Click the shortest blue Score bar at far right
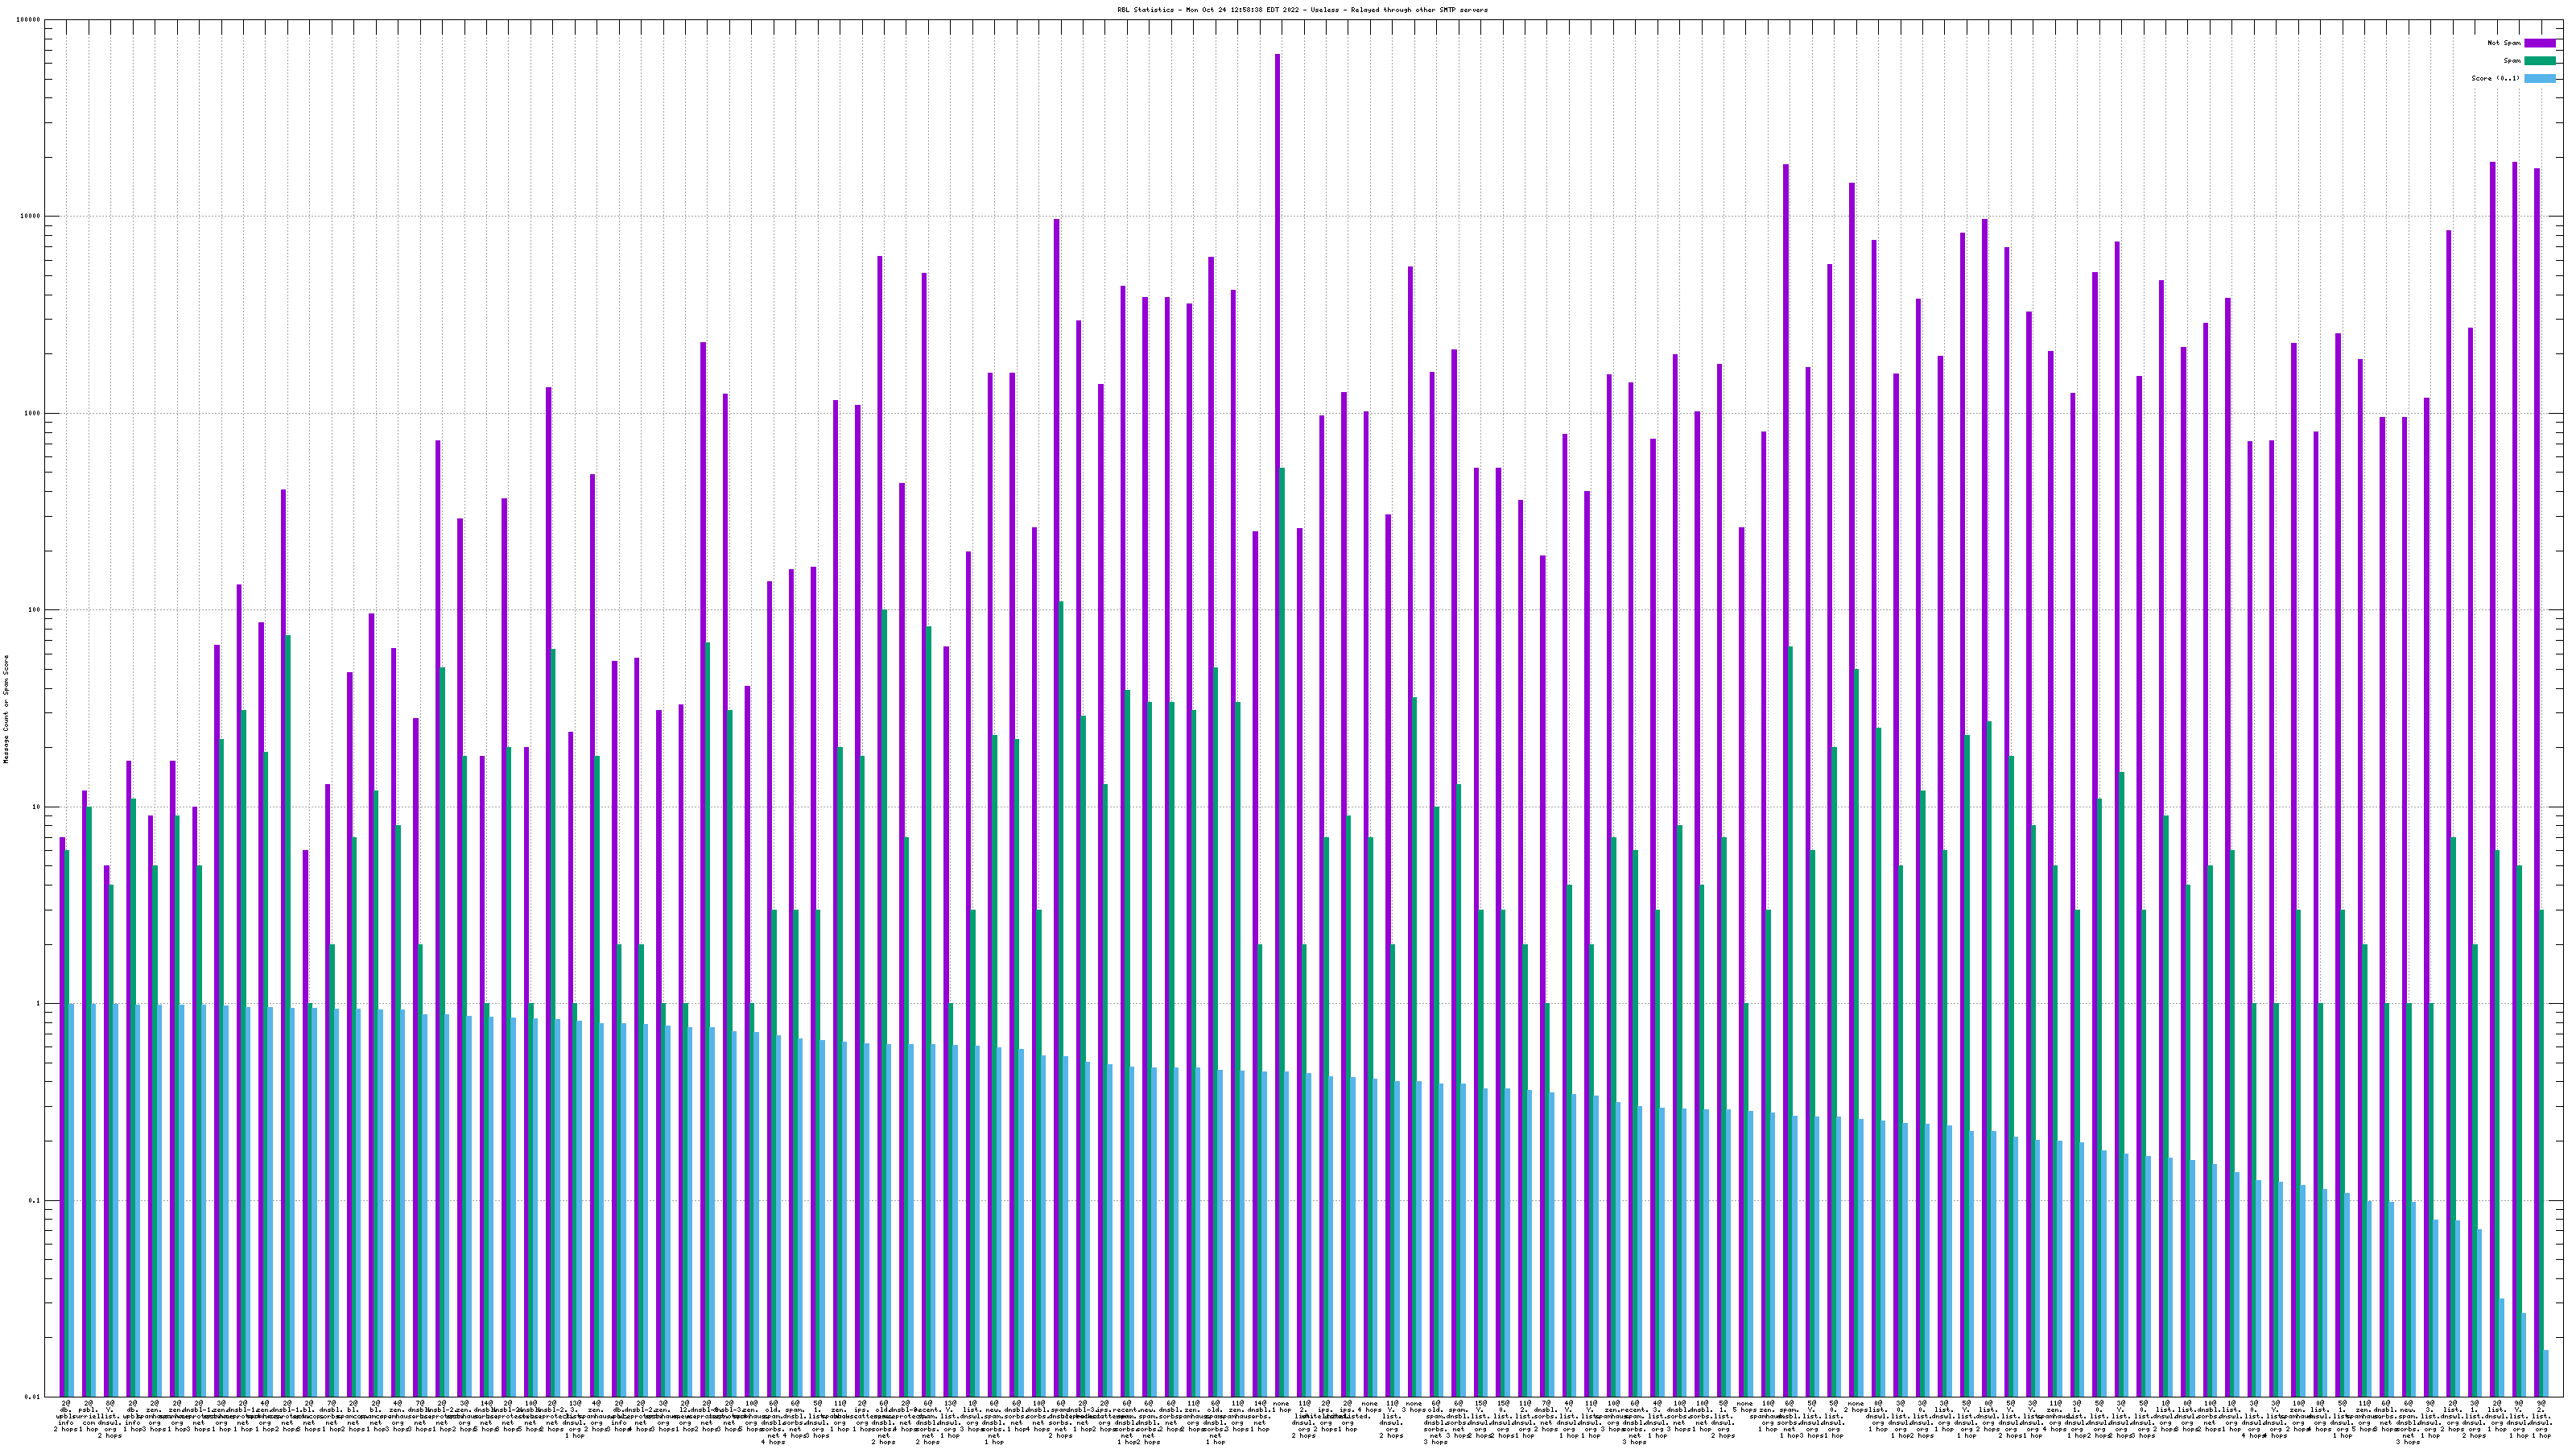 pyautogui.click(x=2546, y=1373)
